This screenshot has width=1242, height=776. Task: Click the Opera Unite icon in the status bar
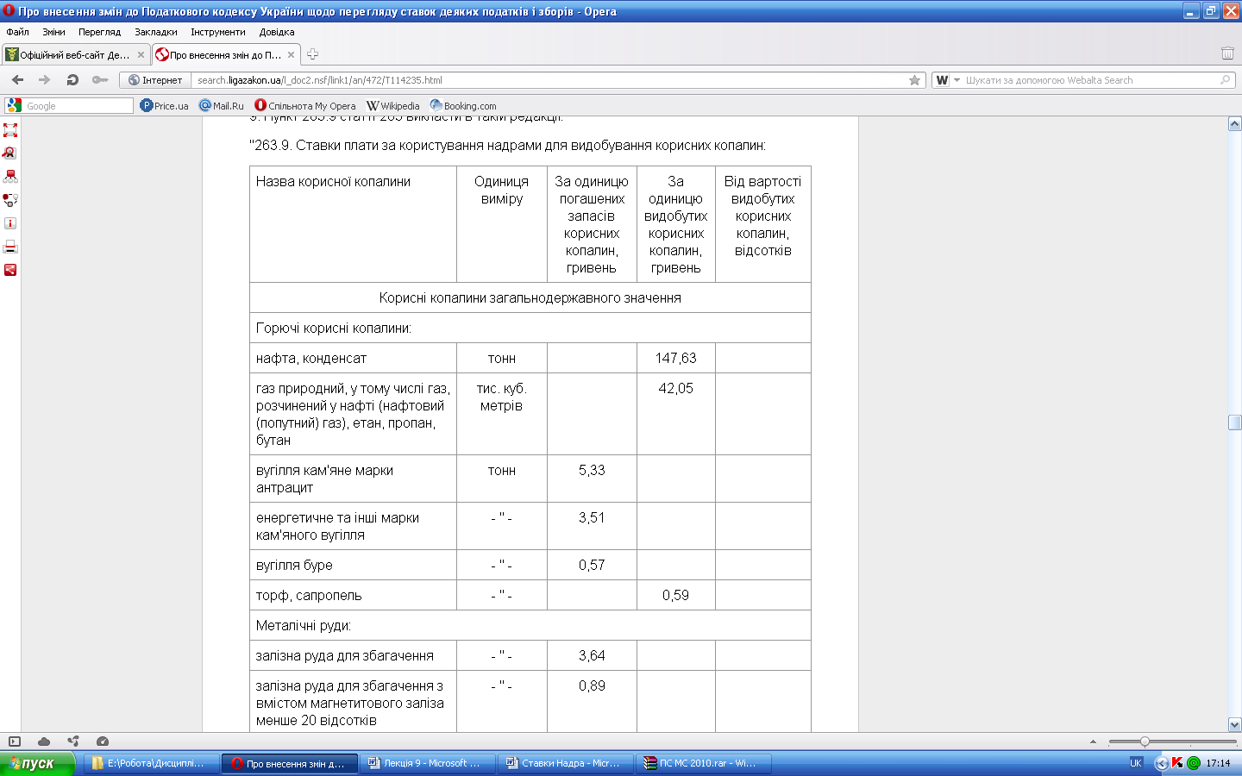(73, 742)
